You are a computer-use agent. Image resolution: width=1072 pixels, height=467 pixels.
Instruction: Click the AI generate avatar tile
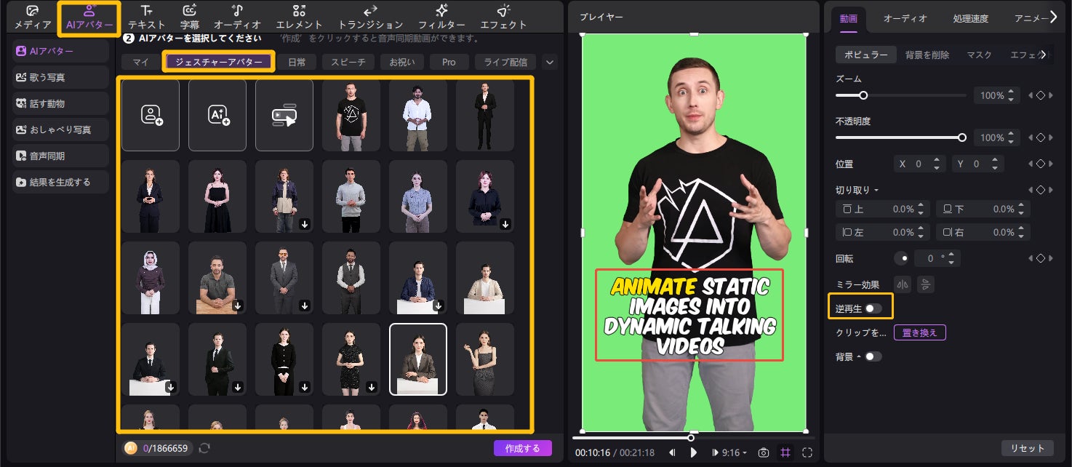point(217,115)
